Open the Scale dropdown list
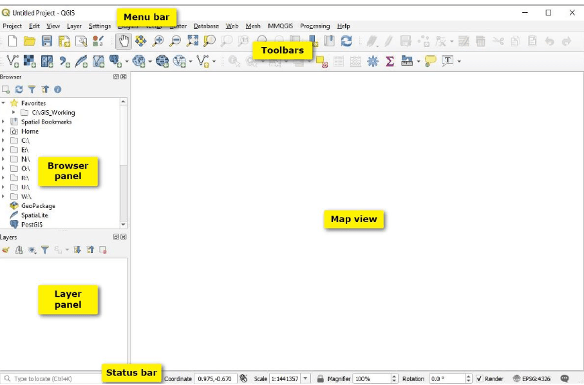Viewport: 584px width, 385px height. pos(306,379)
